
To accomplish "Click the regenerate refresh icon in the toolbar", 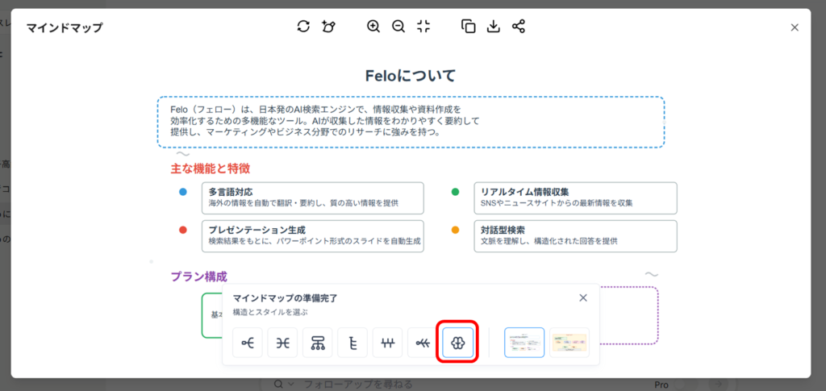I will 303,27.
